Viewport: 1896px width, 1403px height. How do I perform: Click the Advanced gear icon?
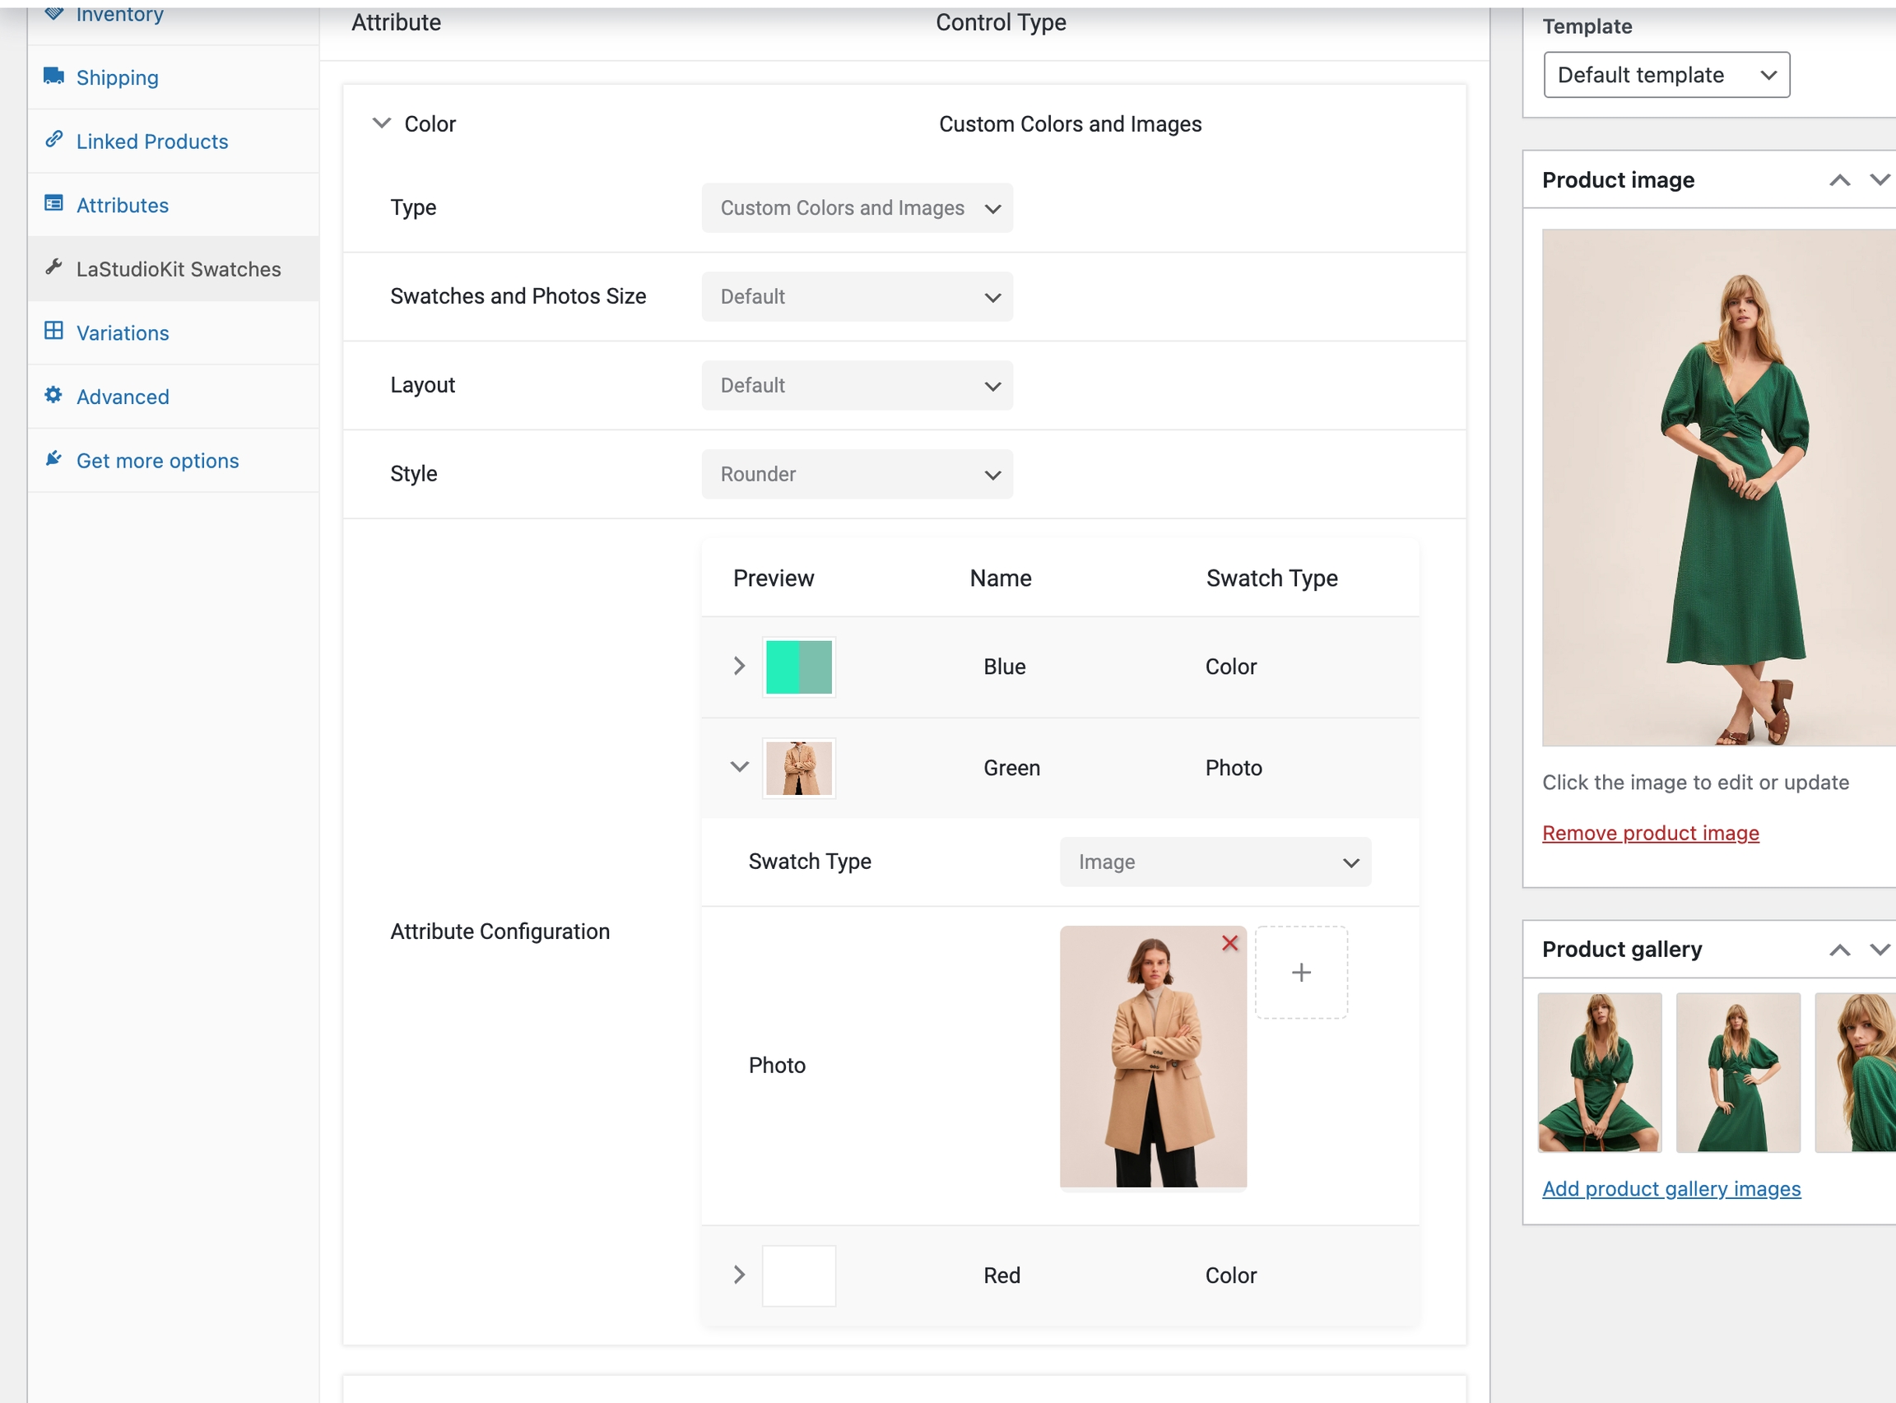tap(53, 395)
